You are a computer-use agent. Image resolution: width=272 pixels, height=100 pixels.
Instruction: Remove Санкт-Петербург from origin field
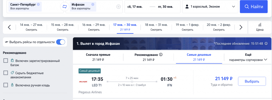[x=38, y=4]
